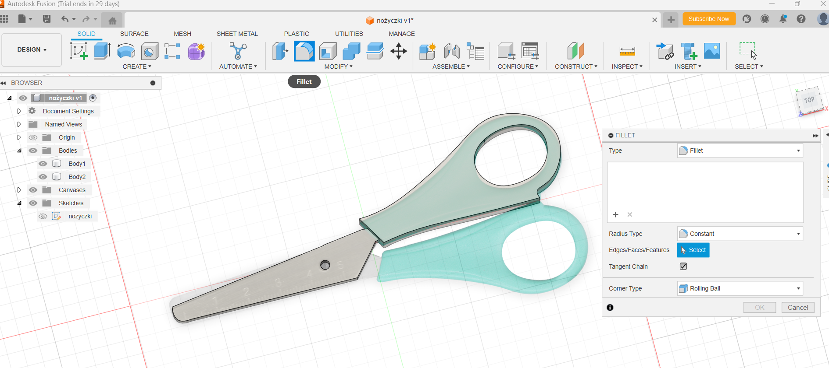Select the Create Form purple icon
The height and width of the screenshot is (368, 829).
coord(197,51)
